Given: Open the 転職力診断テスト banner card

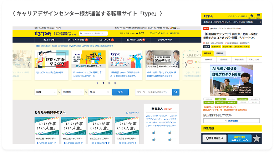Looking at the screenshot, I should (x=126, y=65).
